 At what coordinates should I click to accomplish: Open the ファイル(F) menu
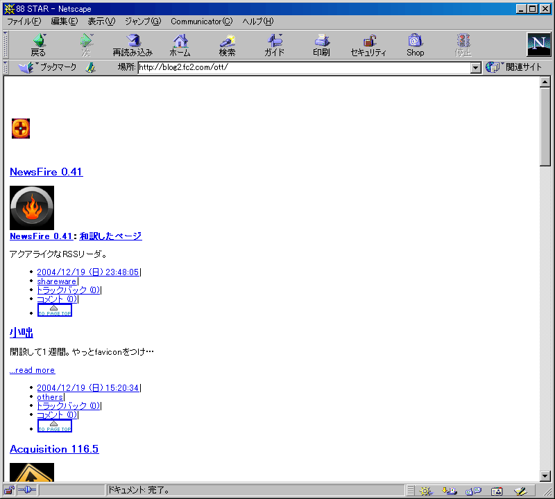pyautogui.click(x=24, y=21)
